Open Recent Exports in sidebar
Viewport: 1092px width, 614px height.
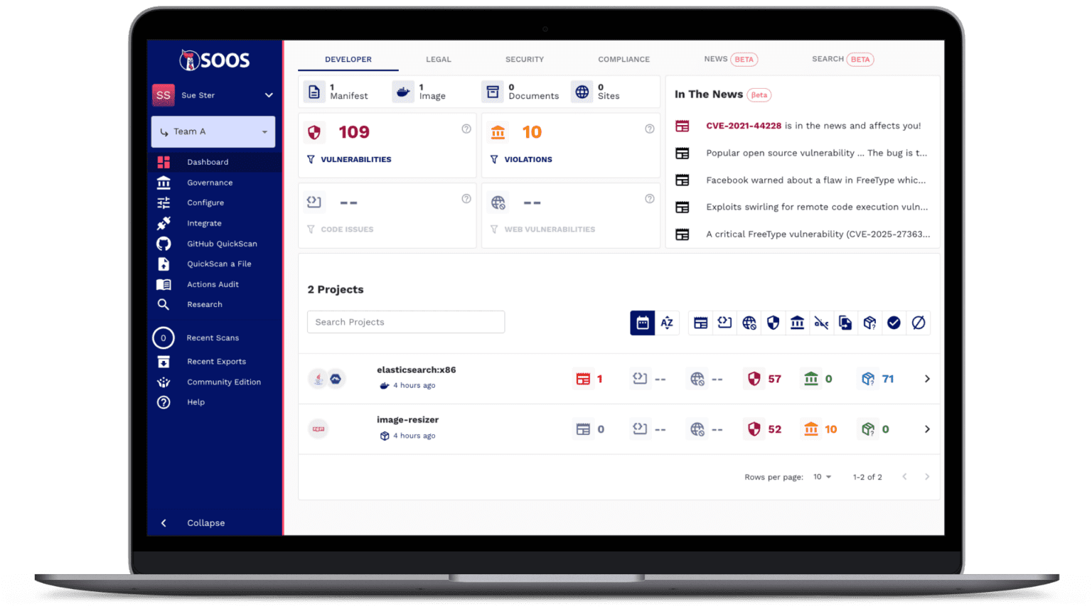[x=215, y=362]
